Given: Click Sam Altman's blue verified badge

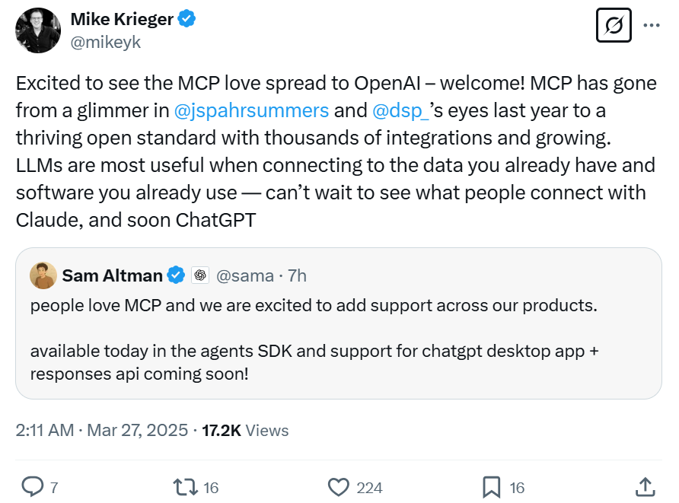Looking at the screenshot, I should point(176,275).
